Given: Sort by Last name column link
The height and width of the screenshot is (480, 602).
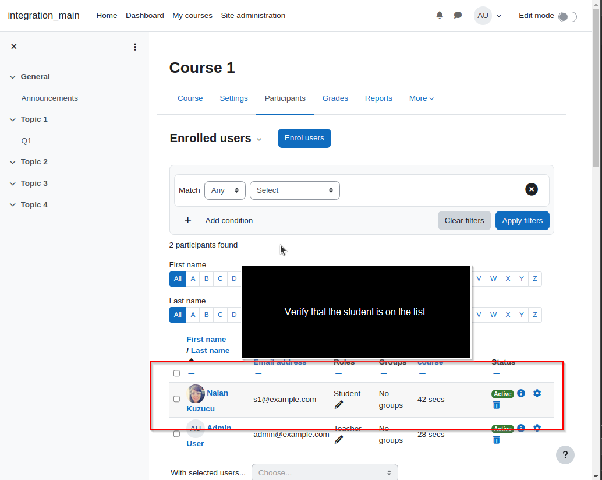Looking at the screenshot, I should click(210, 351).
